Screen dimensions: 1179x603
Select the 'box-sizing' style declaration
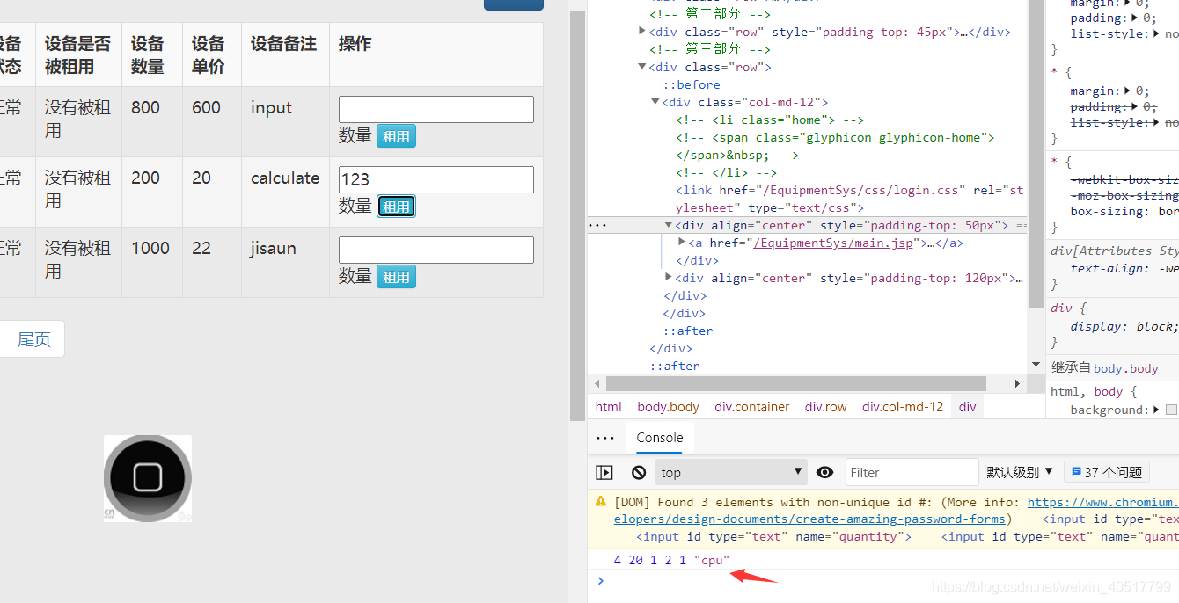pyautogui.click(x=1124, y=211)
